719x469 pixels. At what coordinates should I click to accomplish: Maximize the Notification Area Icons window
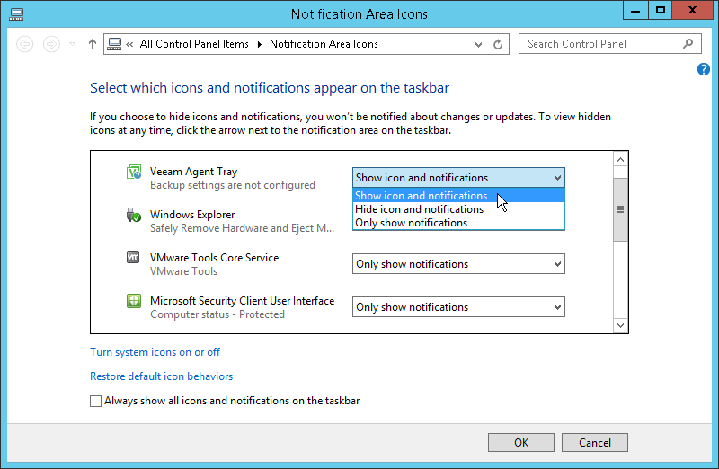661,10
